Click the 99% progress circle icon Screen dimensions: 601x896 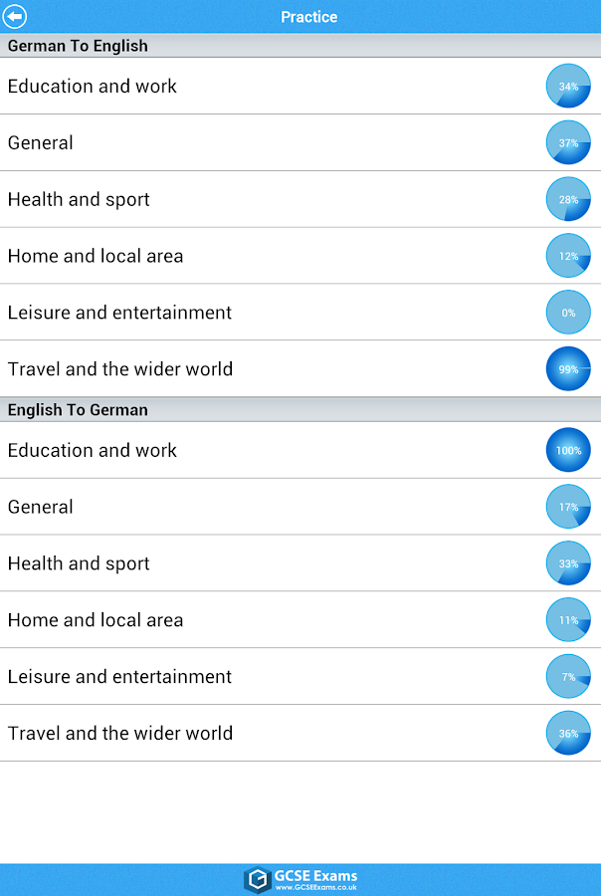click(x=568, y=369)
